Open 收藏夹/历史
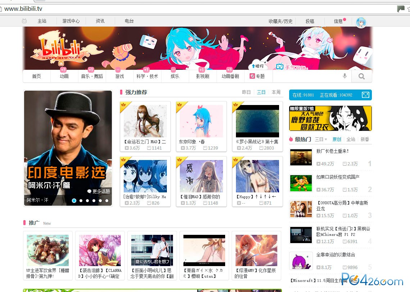 (281, 21)
